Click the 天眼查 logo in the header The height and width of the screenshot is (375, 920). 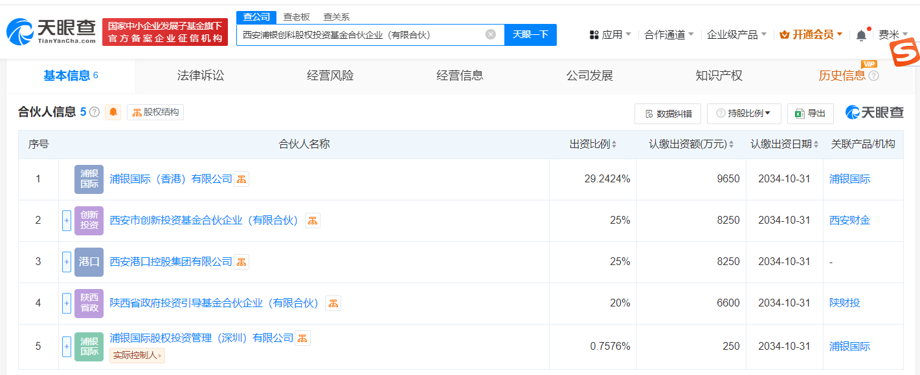click(x=50, y=31)
